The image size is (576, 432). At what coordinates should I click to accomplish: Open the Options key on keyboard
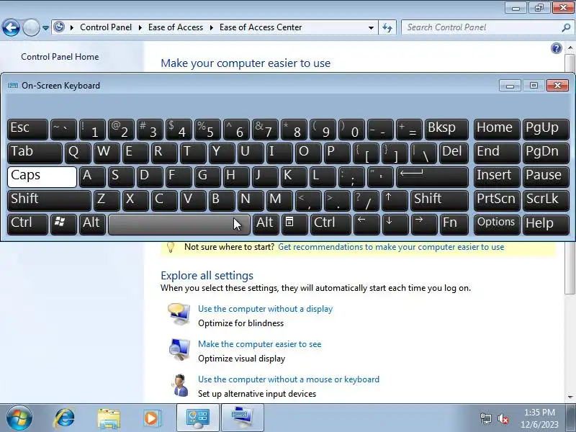tap(497, 225)
